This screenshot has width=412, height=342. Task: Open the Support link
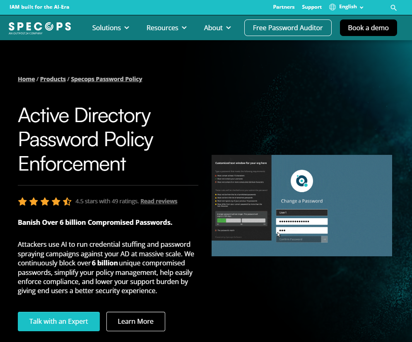click(x=312, y=7)
